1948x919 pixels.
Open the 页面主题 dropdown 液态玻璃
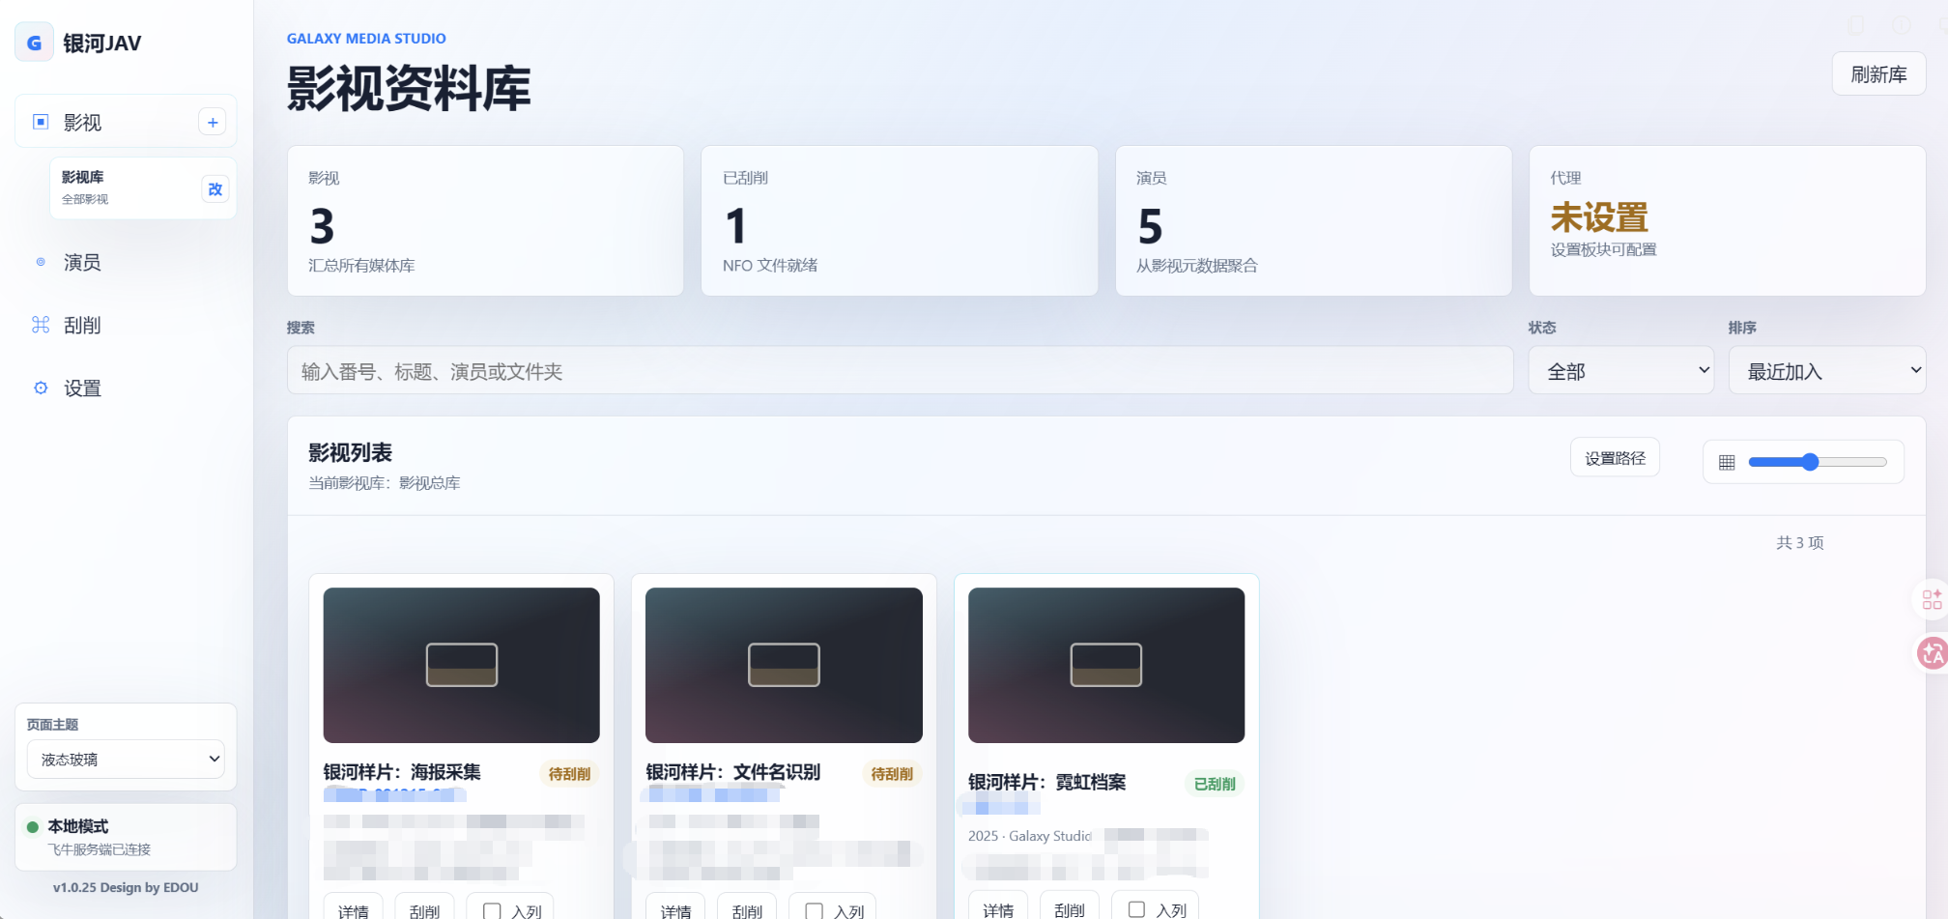[126, 760]
